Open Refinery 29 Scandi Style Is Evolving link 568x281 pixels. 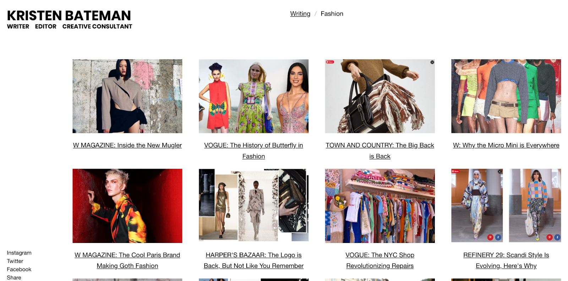506,260
